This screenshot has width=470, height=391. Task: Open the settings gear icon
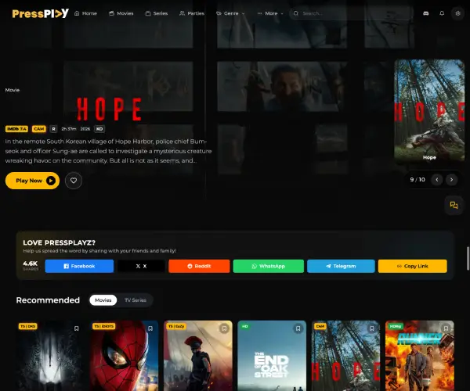[x=457, y=13]
